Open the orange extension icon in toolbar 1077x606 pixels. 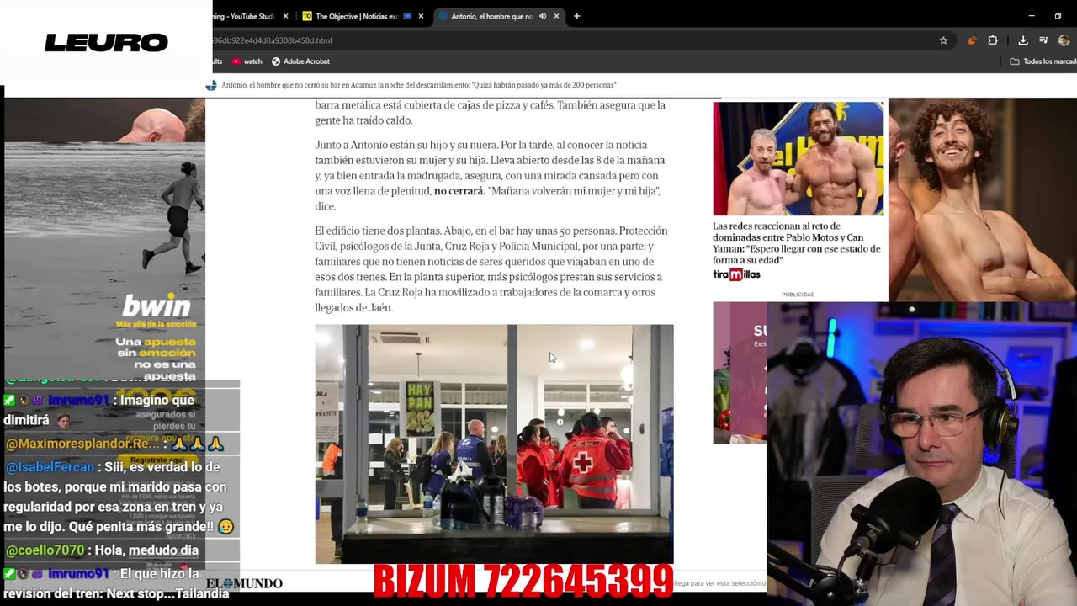pyautogui.click(x=972, y=40)
